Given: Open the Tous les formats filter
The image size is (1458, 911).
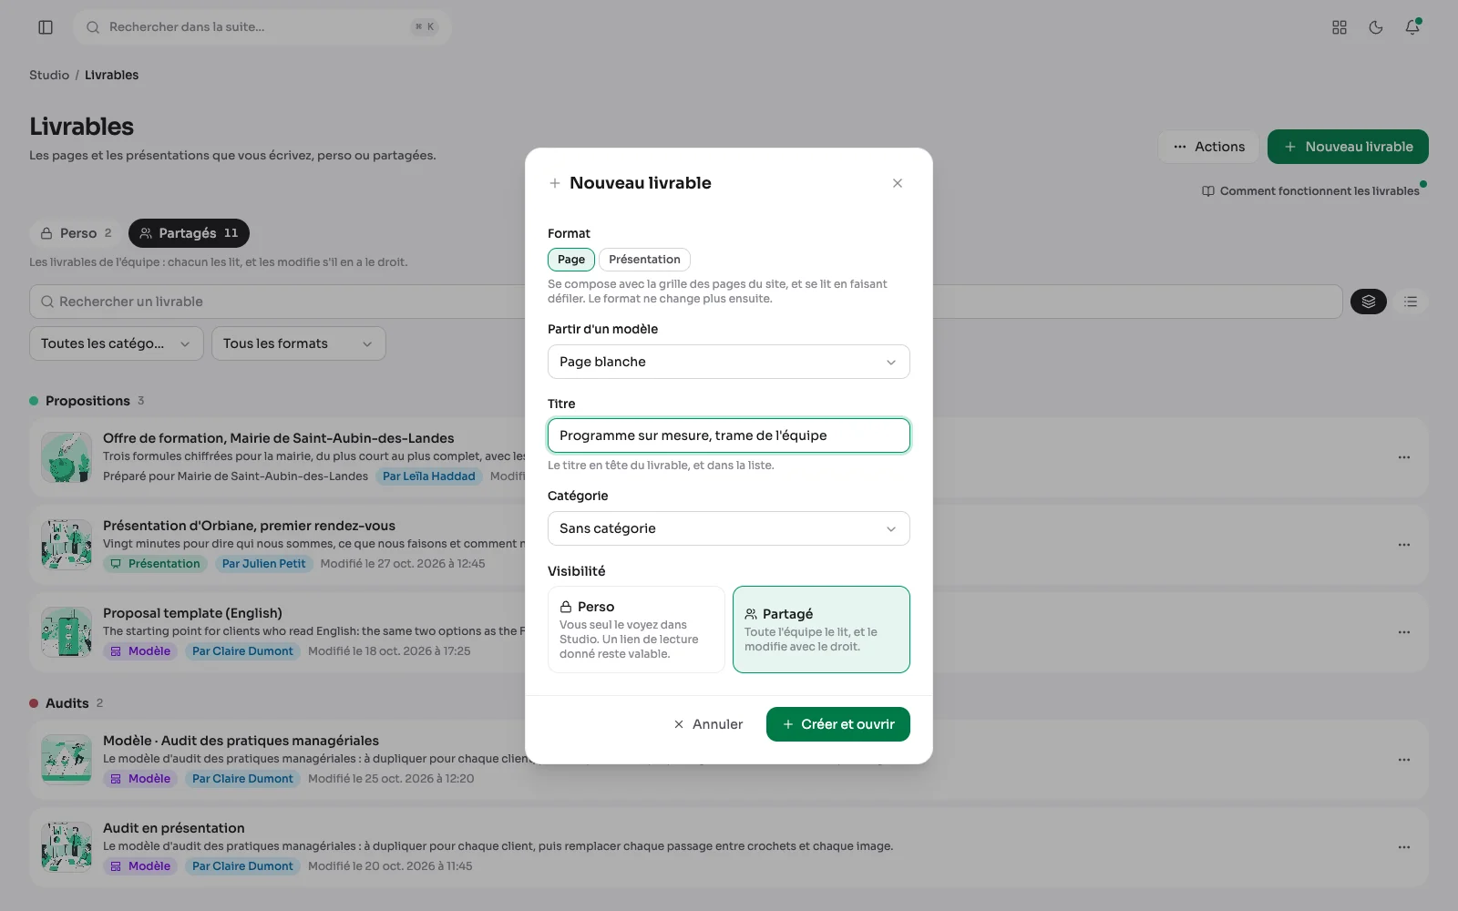Looking at the screenshot, I should point(299,343).
